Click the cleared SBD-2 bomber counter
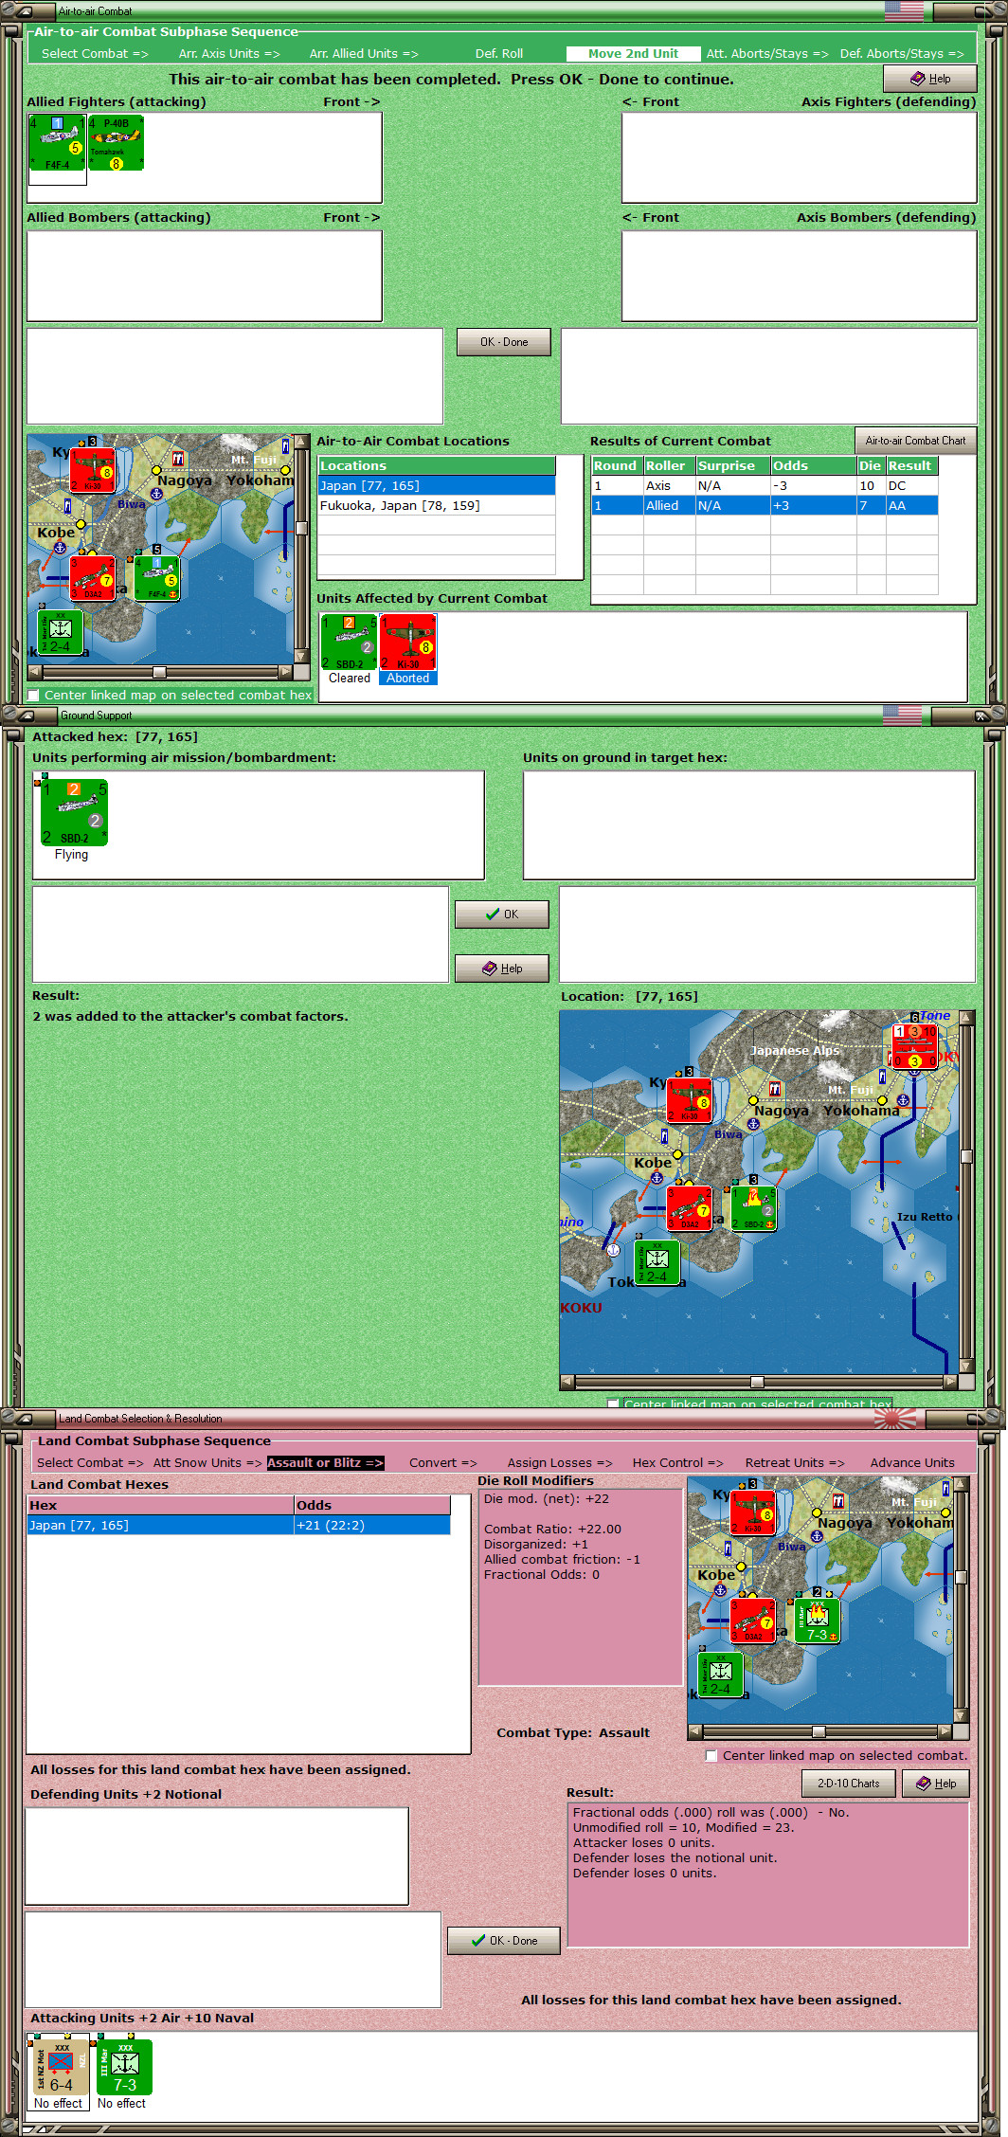This screenshot has width=1008, height=2137. pyautogui.click(x=350, y=643)
